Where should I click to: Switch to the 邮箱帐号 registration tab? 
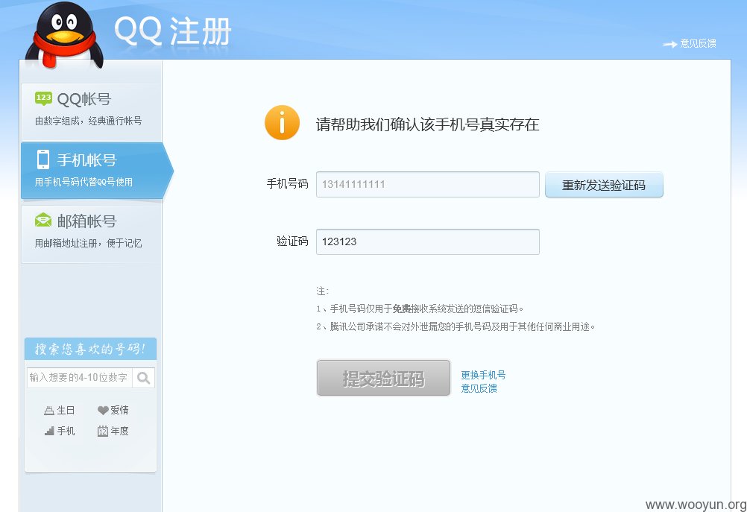tap(91, 233)
